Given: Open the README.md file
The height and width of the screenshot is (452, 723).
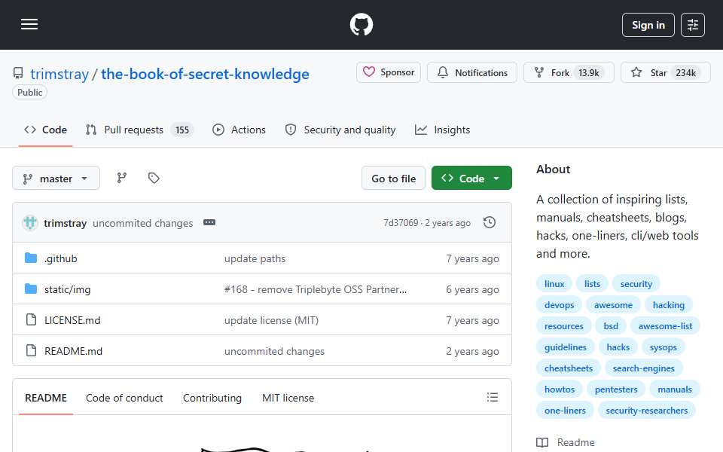Looking at the screenshot, I should tap(73, 352).
